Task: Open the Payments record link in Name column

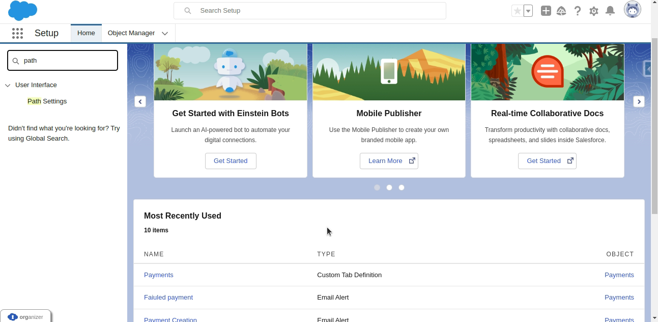Action: [x=159, y=275]
